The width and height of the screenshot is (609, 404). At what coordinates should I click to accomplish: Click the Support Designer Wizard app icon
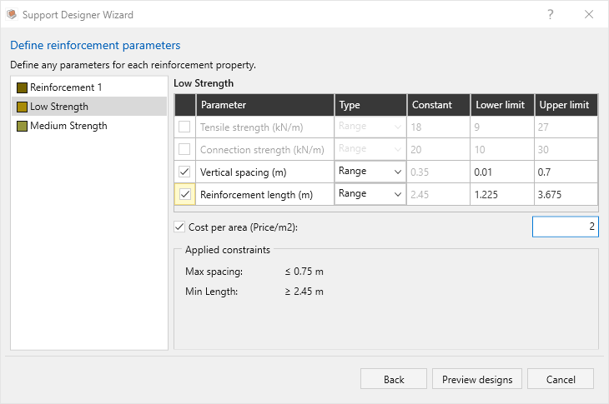[x=12, y=14]
